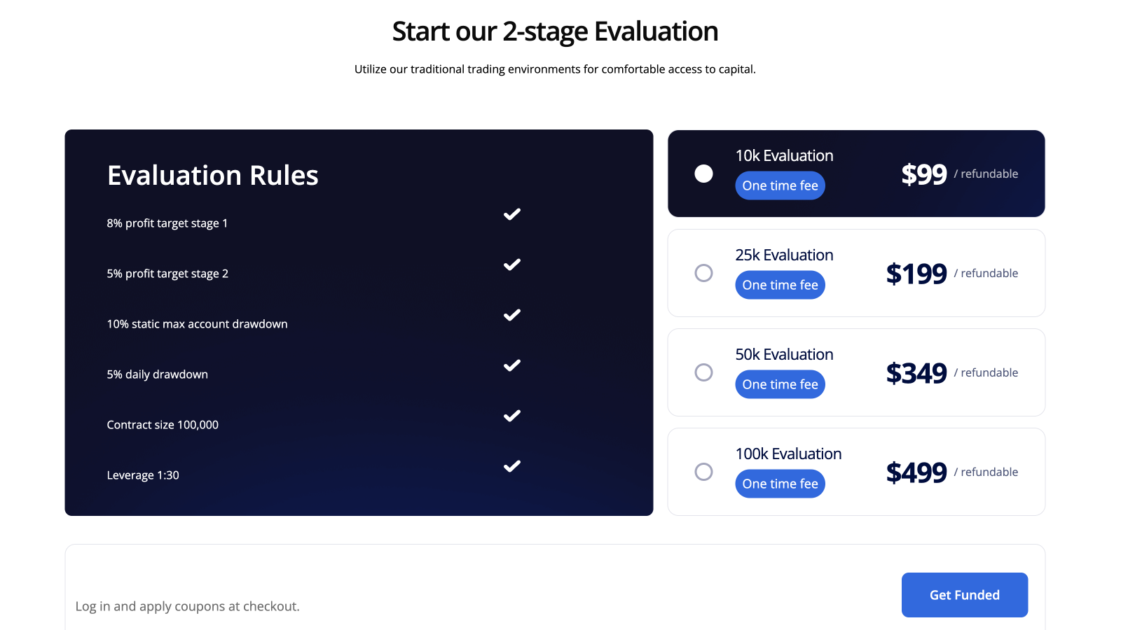
Task: Click One time fee badge under 10k Evaluation
Action: point(780,185)
